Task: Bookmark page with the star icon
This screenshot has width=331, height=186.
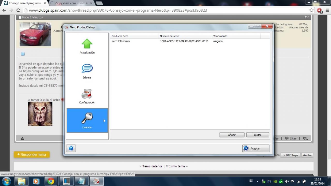Action: click(x=311, y=10)
